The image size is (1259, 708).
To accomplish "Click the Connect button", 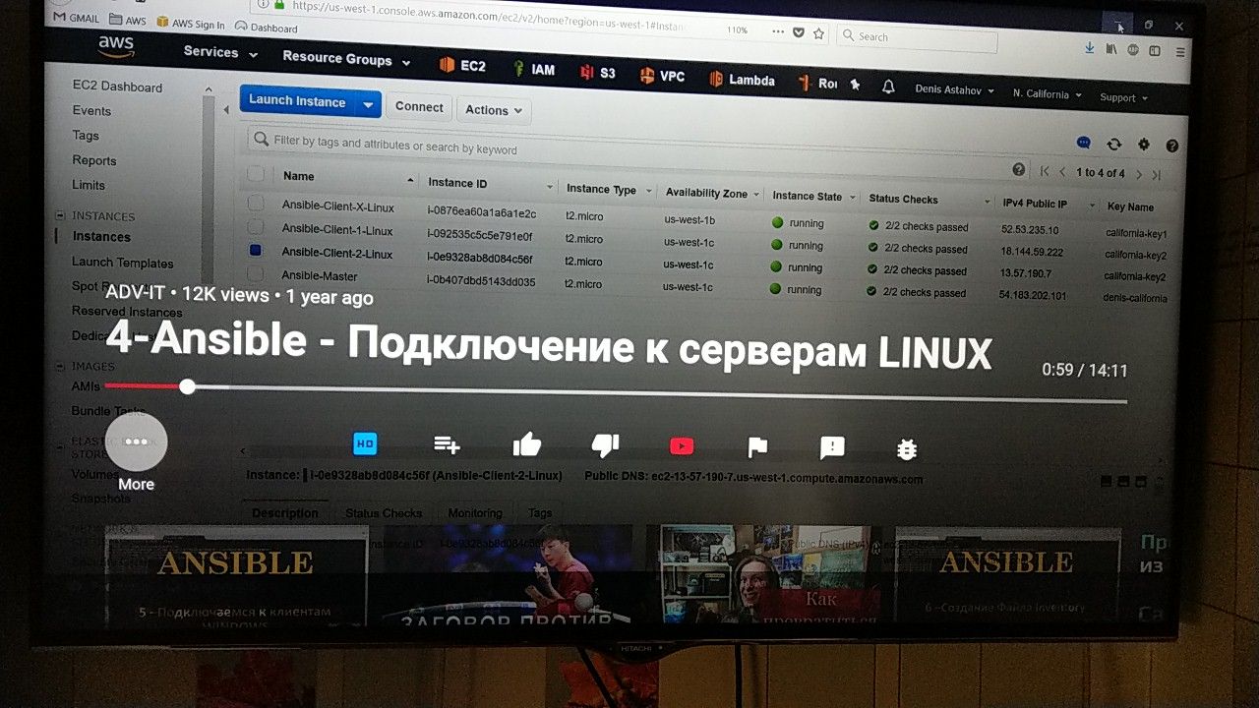I will click(x=419, y=107).
